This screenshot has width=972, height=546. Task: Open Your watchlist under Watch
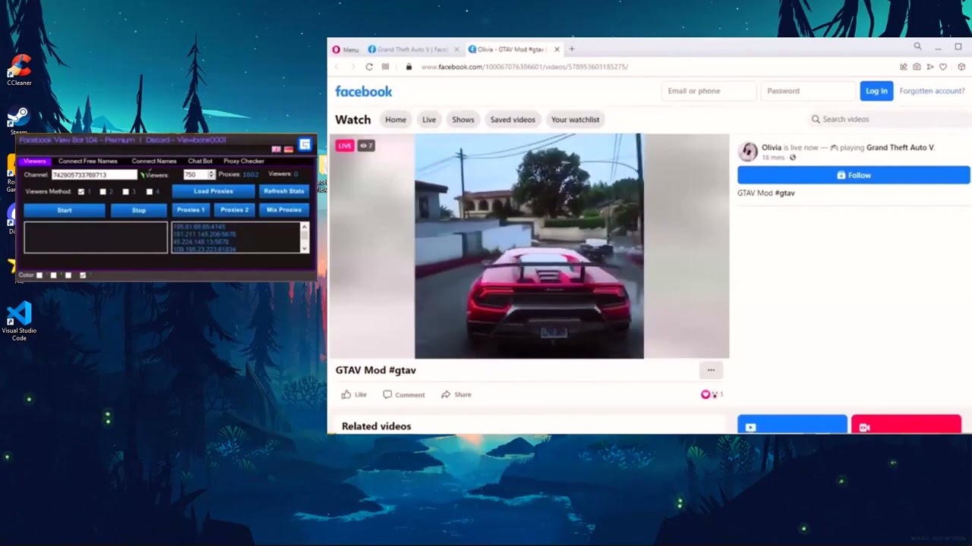pos(575,120)
